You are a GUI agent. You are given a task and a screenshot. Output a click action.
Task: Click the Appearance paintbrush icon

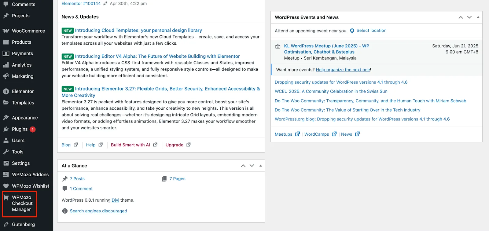pyautogui.click(x=6, y=118)
